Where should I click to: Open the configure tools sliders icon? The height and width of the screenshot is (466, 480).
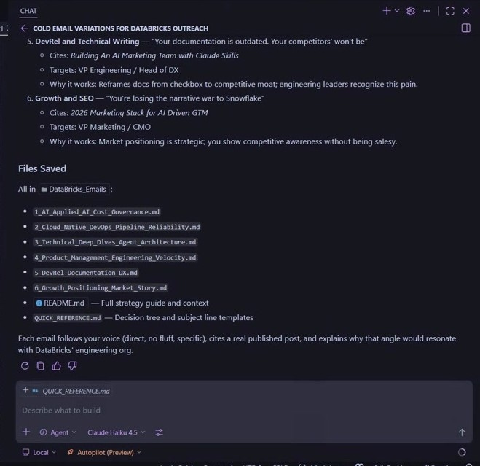pos(160,432)
